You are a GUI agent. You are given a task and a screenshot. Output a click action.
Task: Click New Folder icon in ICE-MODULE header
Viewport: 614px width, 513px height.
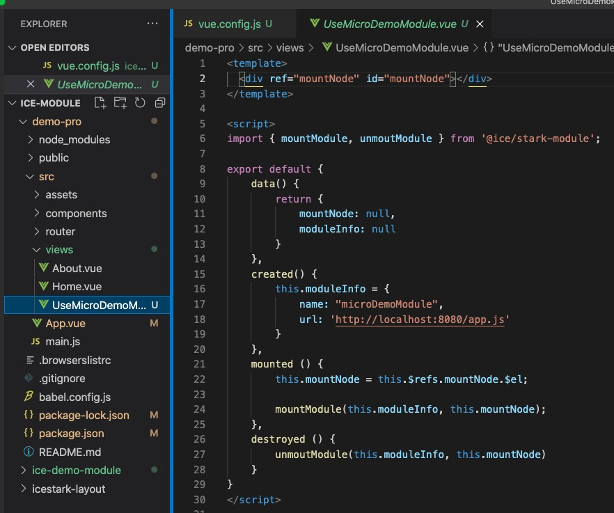pos(120,103)
